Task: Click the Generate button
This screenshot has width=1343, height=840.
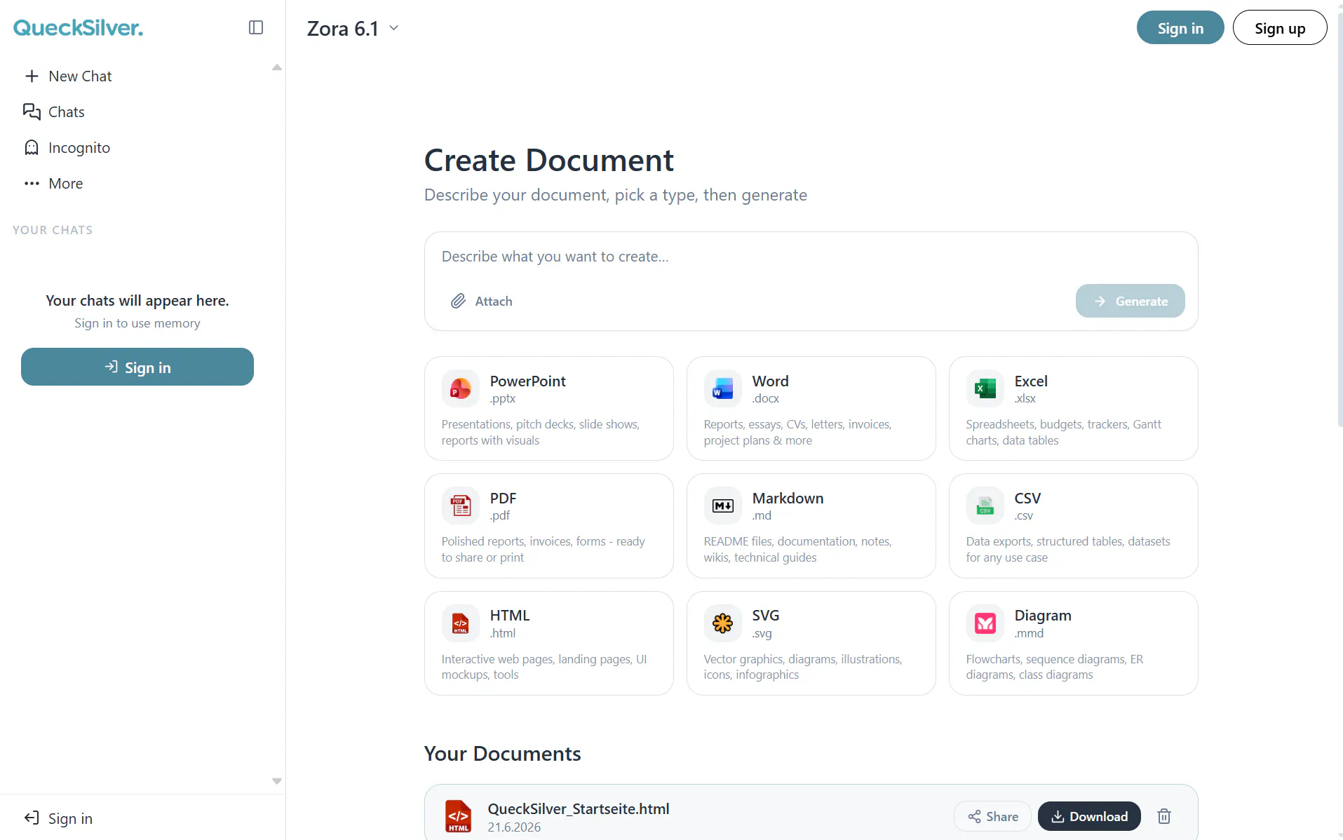Action: 1131,301
